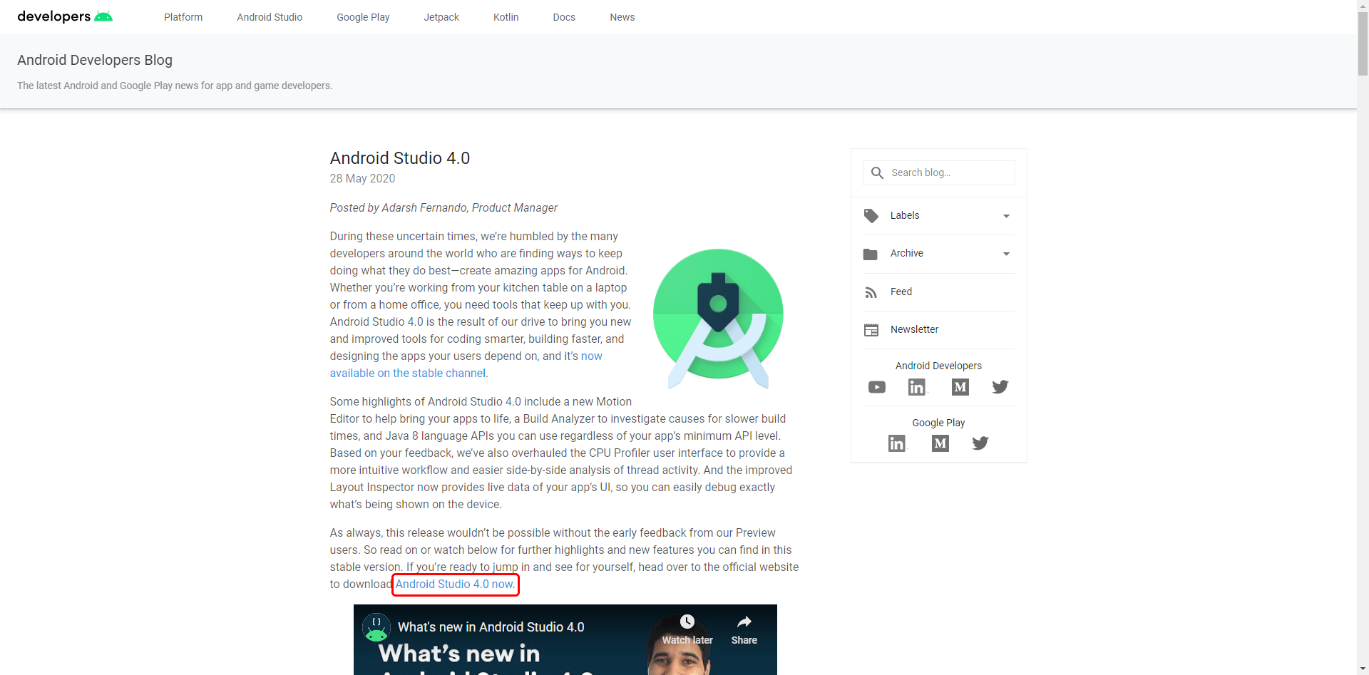
Task: Open Android Developers YouTube channel icon
Action: 877,387
